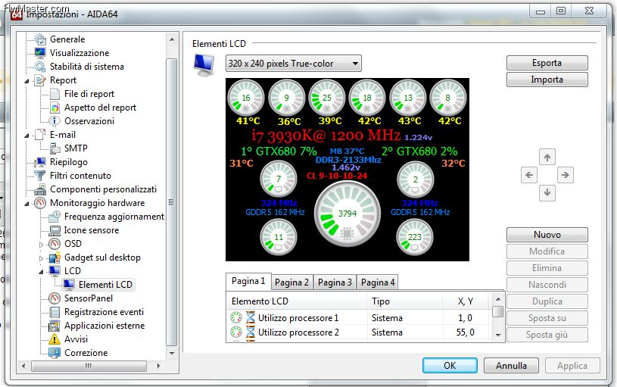Collapse the LCD tree node

[x=42, y=272]
